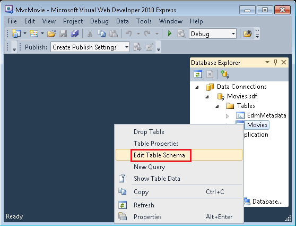Image resolution: width=296 pixels, height=226 pixels.
Task: Expand the EdmMetadata table node
Action: [x=227, y=116]
